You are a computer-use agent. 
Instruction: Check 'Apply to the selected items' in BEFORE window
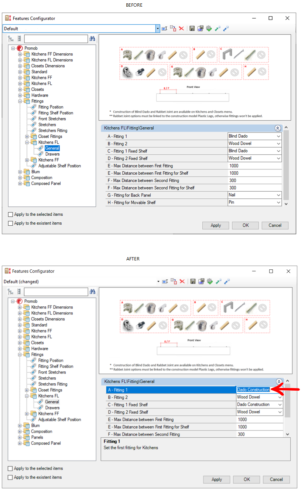pos(11,215)
